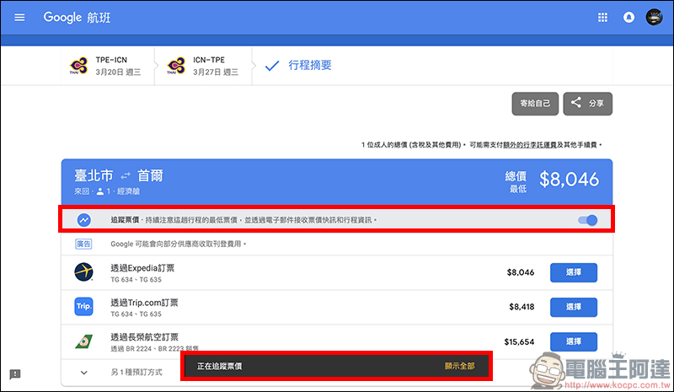Screen dimensions: 674x392
Task: Click the $8,418 Trip.com price
Action: coord(522,307)
